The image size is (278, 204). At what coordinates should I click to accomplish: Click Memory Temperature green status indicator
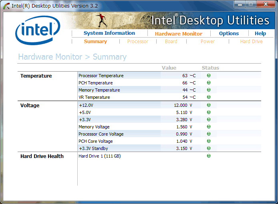(209, 90)
